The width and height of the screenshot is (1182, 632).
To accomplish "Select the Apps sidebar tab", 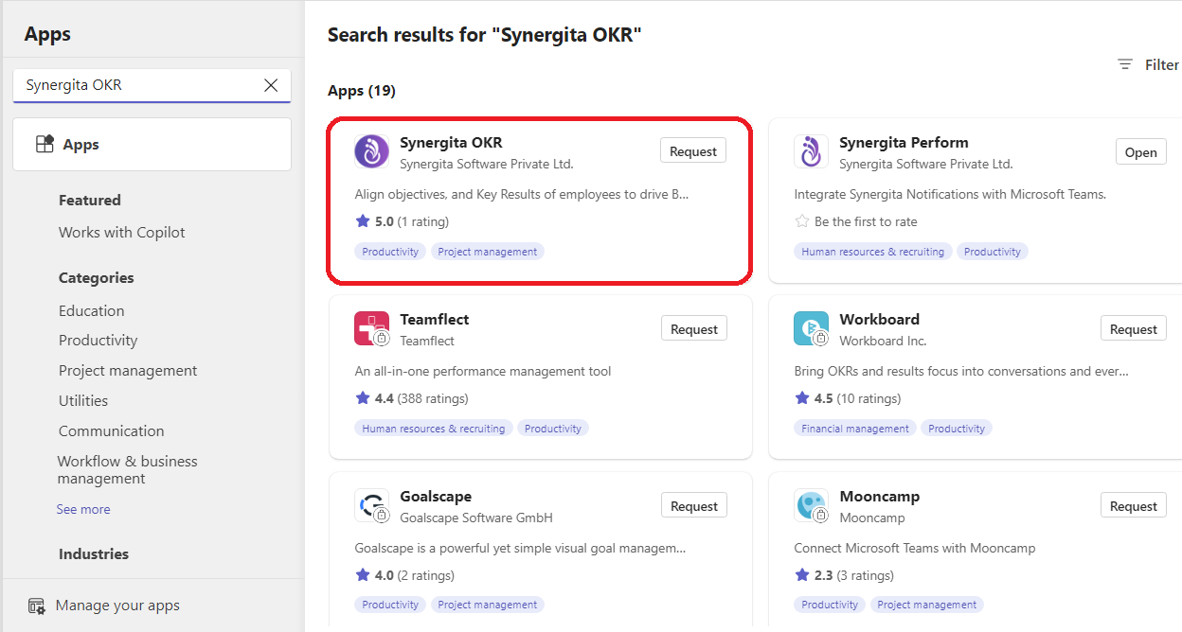I will pos(152,144).
